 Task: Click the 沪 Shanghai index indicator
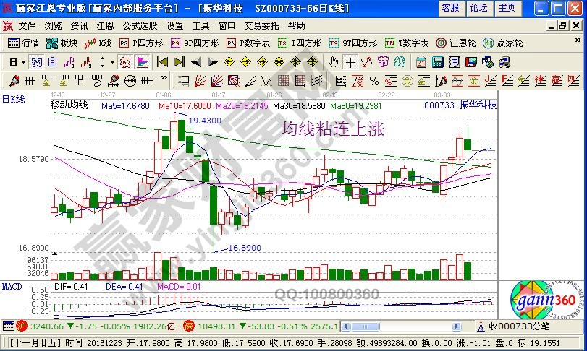(7, 326)
